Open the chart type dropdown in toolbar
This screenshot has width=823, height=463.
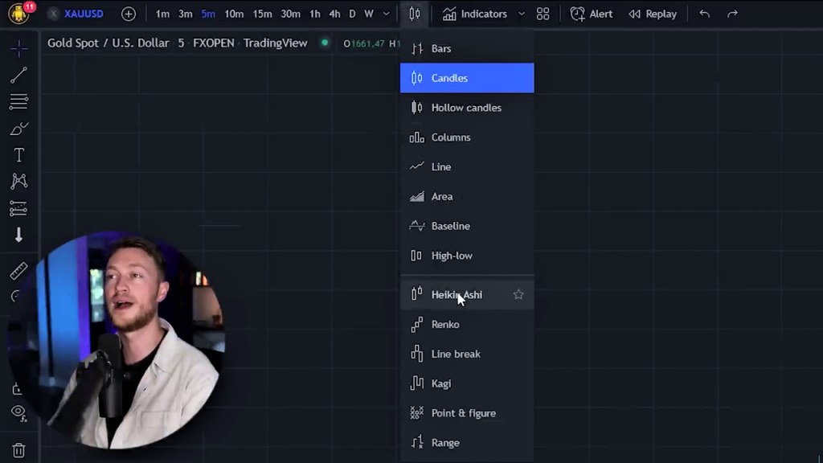[414, 14]
